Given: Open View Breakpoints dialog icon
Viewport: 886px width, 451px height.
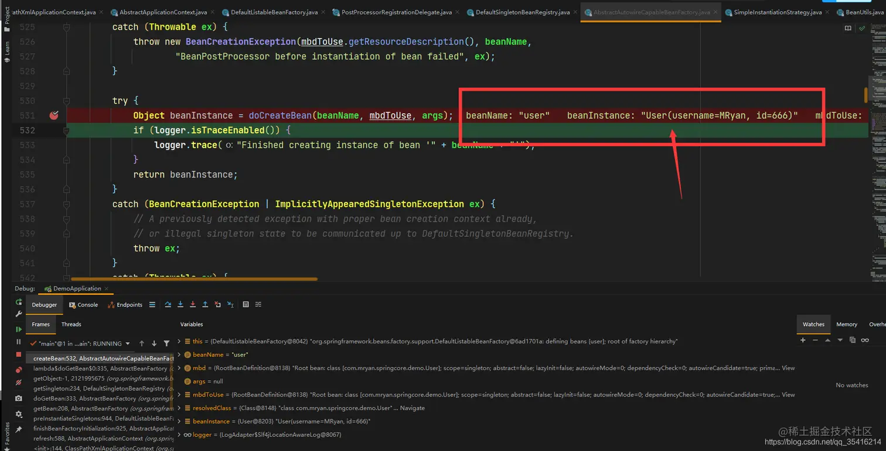Looking at the screenshot, I should 19,370.
